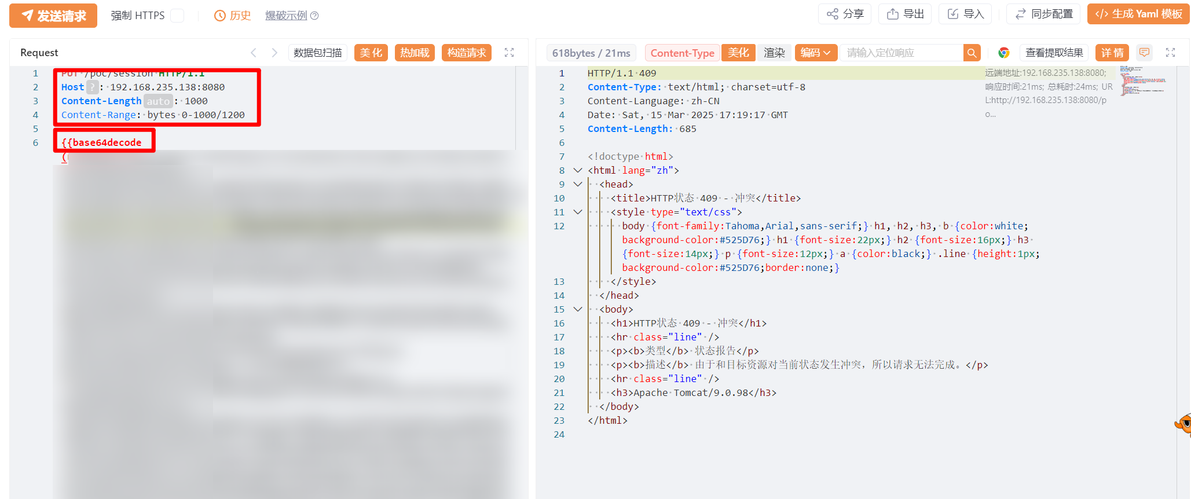
Task: Expand the Request panel to fullscreen
Action: [509, 53]
